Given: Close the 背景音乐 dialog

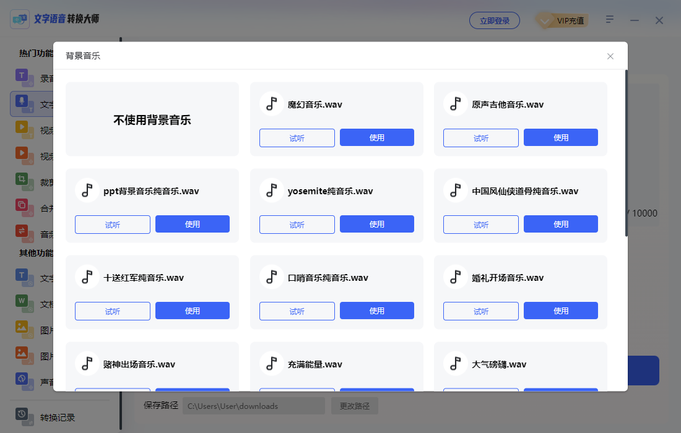Looking at the screenshot, I should click(610, 56).
